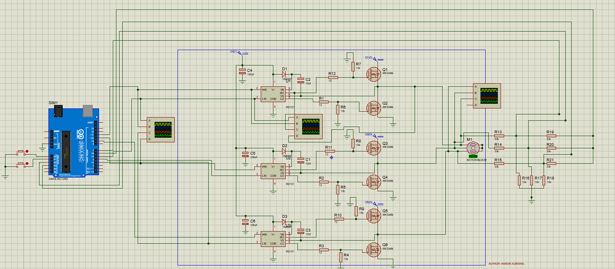Select diode D2
Viewport: 615px width, 269px height.
(x=284, y=151)
